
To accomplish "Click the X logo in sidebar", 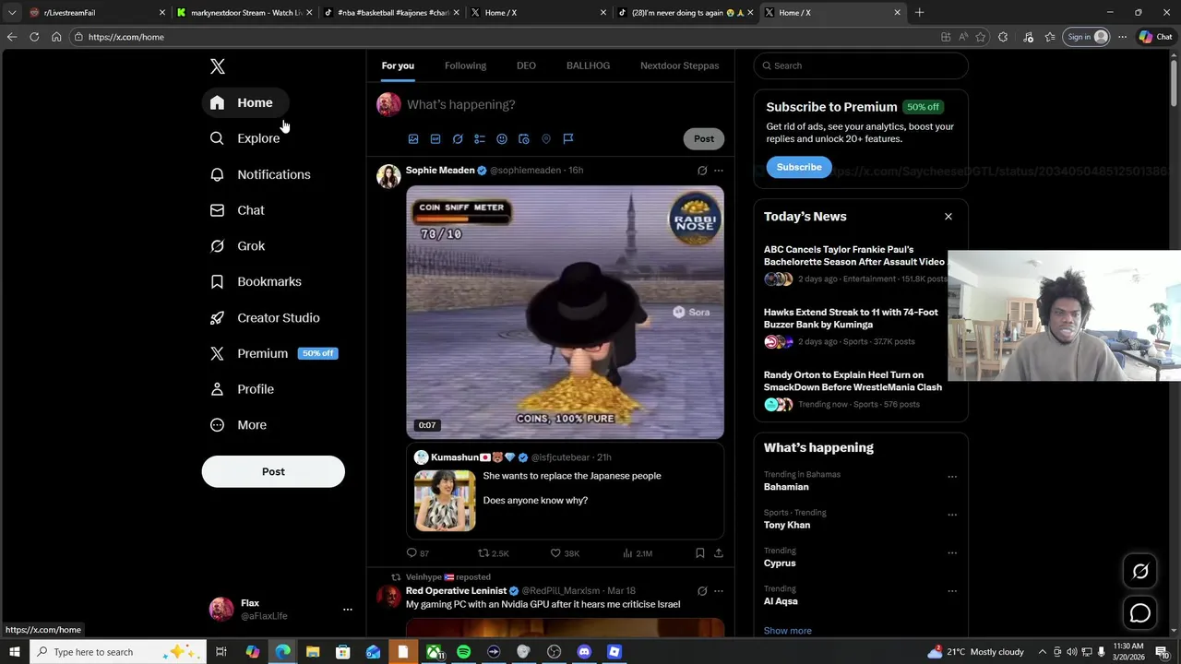I will (218, 66).
